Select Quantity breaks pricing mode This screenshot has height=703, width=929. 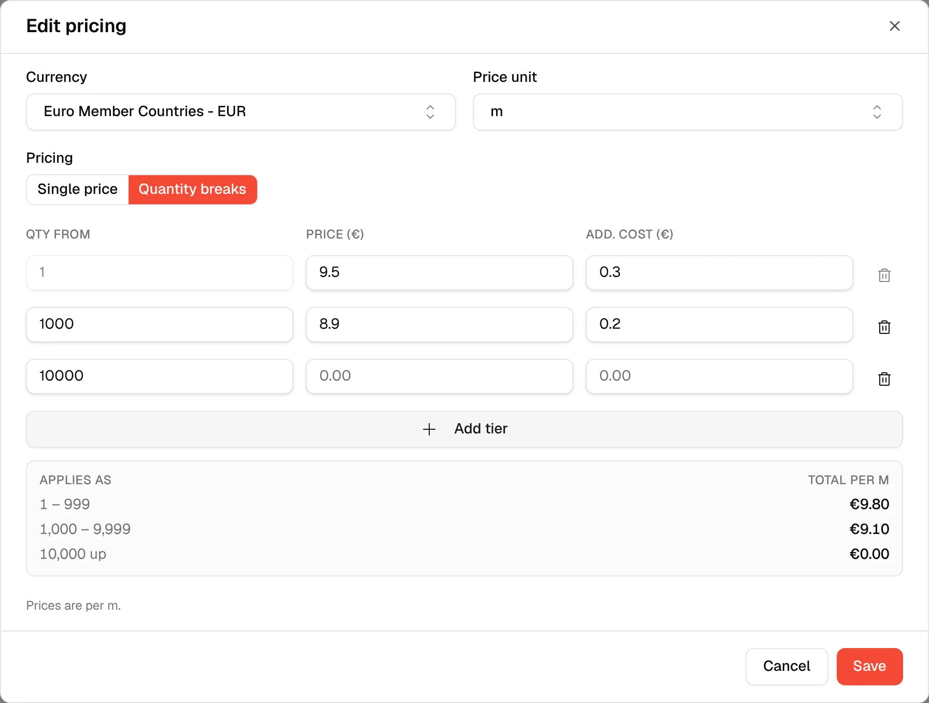click(192, 189)
